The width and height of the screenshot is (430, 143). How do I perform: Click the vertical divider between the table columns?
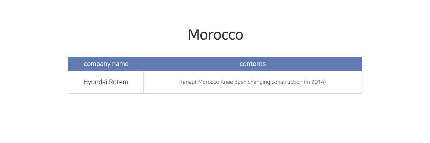144,82
